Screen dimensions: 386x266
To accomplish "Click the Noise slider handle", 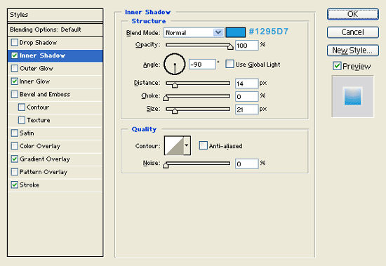I will (166, 165).
